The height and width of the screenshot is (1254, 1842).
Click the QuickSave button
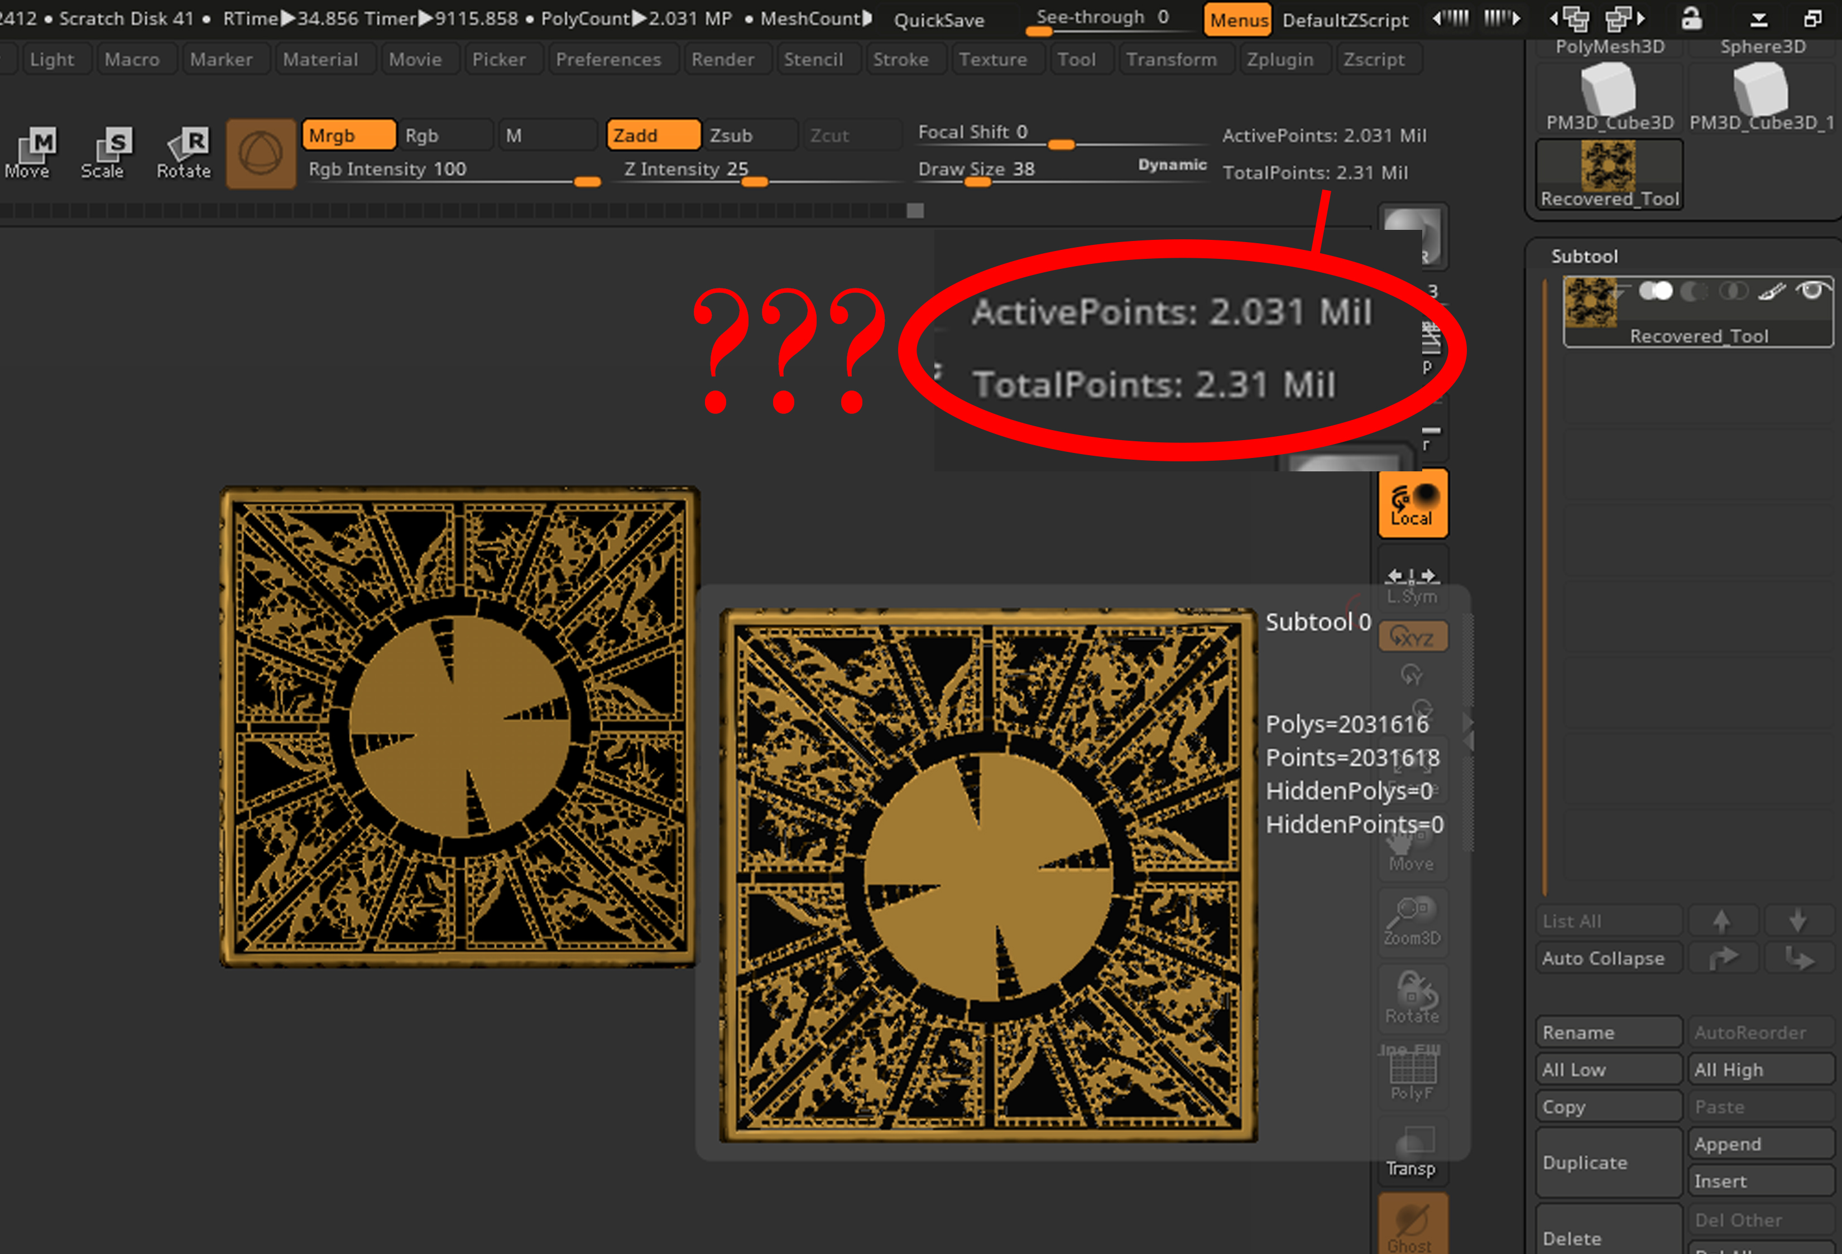(x=939, y=20)
